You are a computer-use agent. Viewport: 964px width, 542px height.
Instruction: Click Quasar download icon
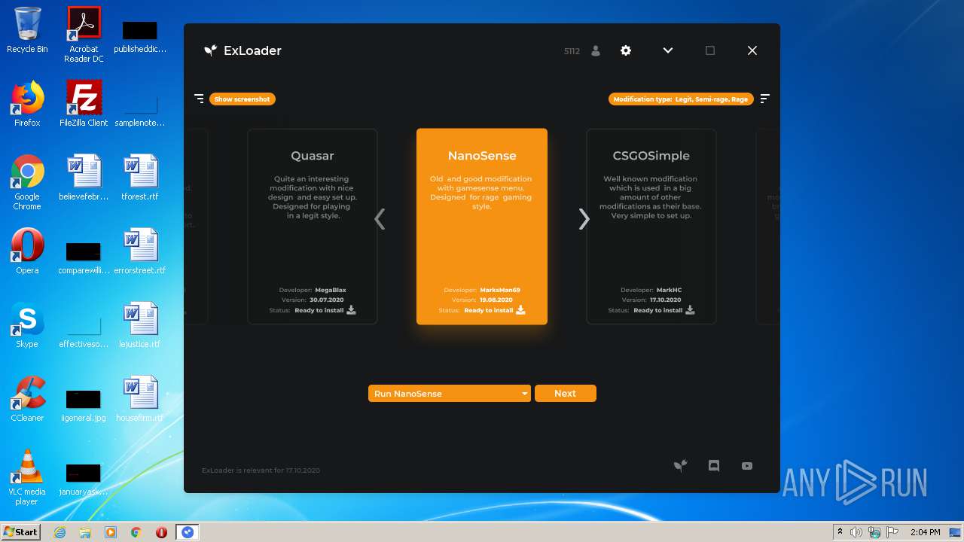tap(351, 309)
